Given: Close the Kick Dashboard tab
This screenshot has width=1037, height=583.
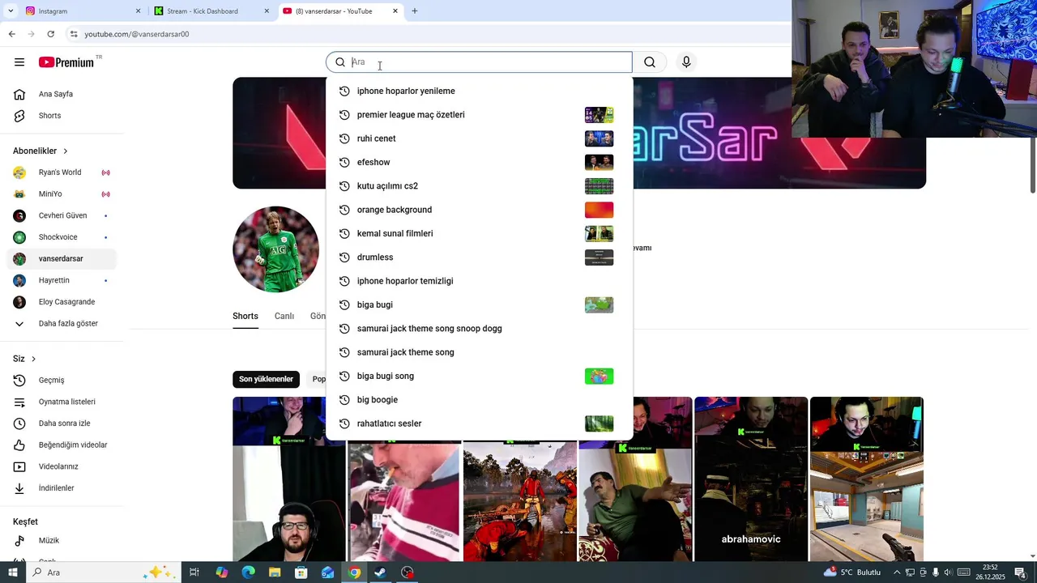Looking at the screenshot, I should click(x=267, y=11).
